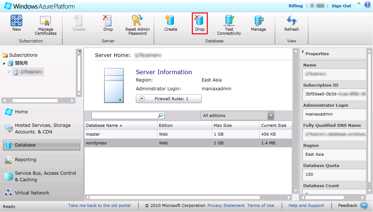This screenshot has width=373, height=212.
Task: Click the Windows Azure Platform logo
Action: pyautogui.click(x=40, y=6)
